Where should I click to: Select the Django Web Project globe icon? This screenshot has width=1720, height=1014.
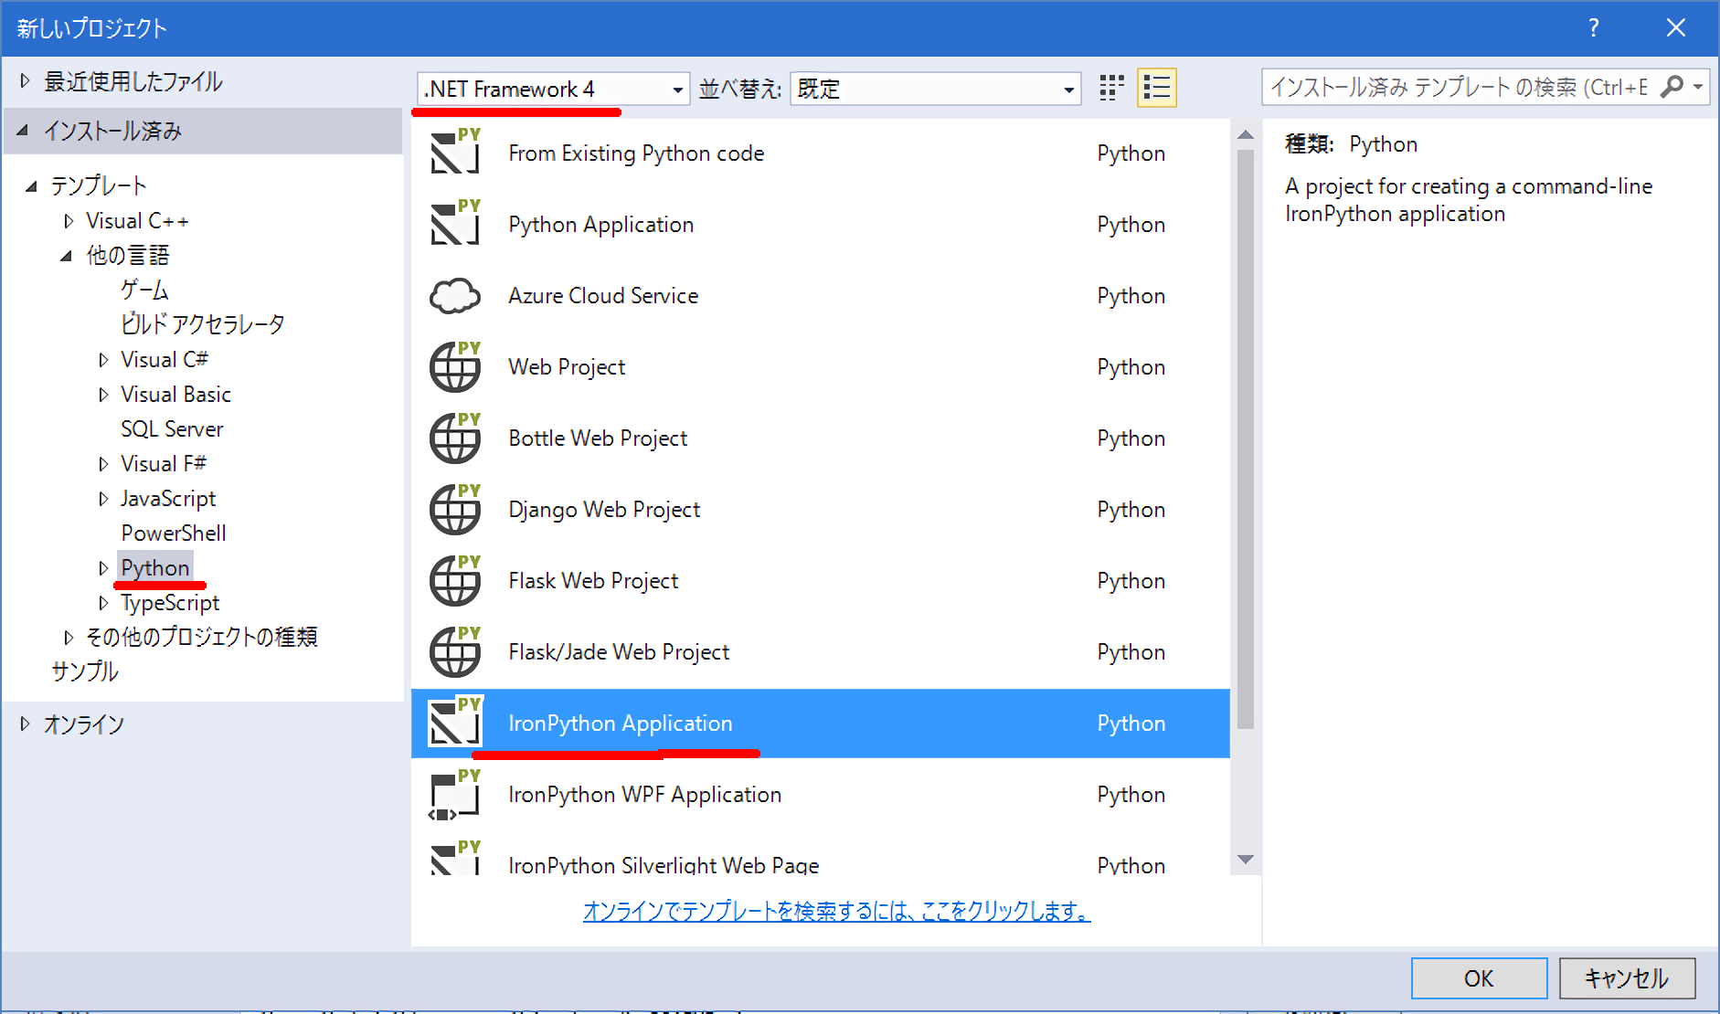tap(454, 510)
